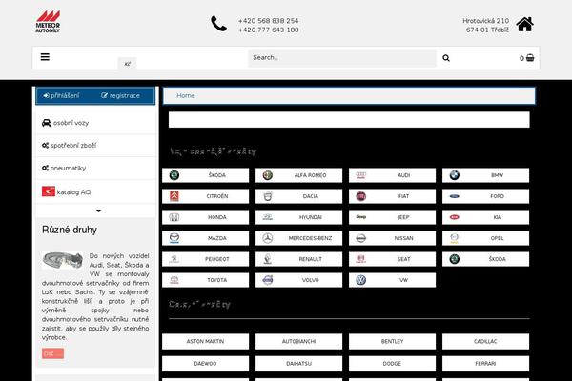
Task: Click the Jeep logo
Action: pyautogui.click(x=360, y=217)
